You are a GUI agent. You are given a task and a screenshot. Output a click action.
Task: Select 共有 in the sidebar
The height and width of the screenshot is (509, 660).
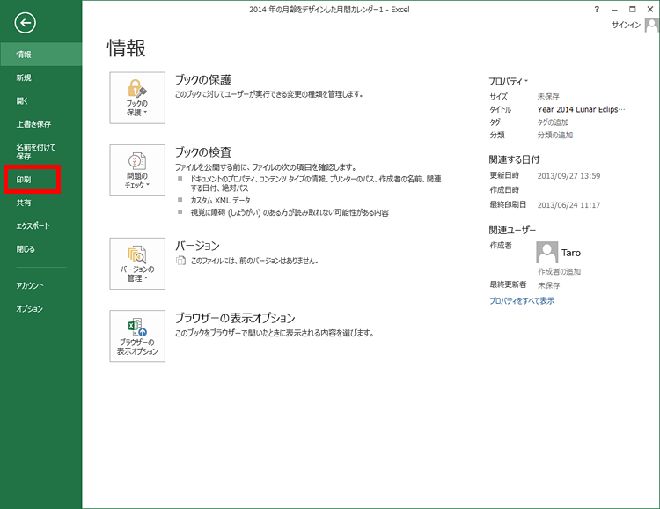40,203
